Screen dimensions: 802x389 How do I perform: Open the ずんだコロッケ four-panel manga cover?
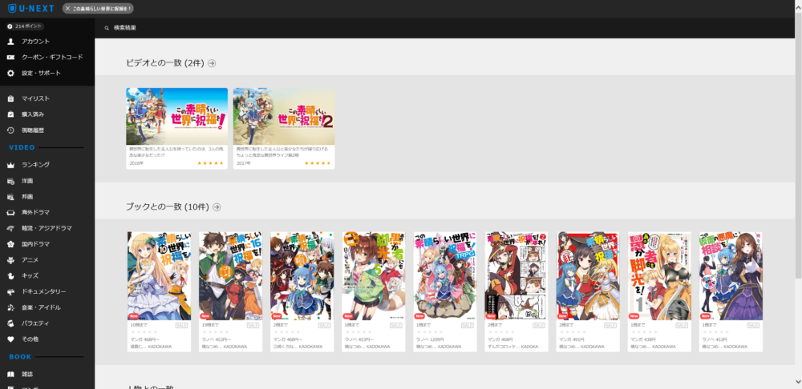(x=516, y=276)
